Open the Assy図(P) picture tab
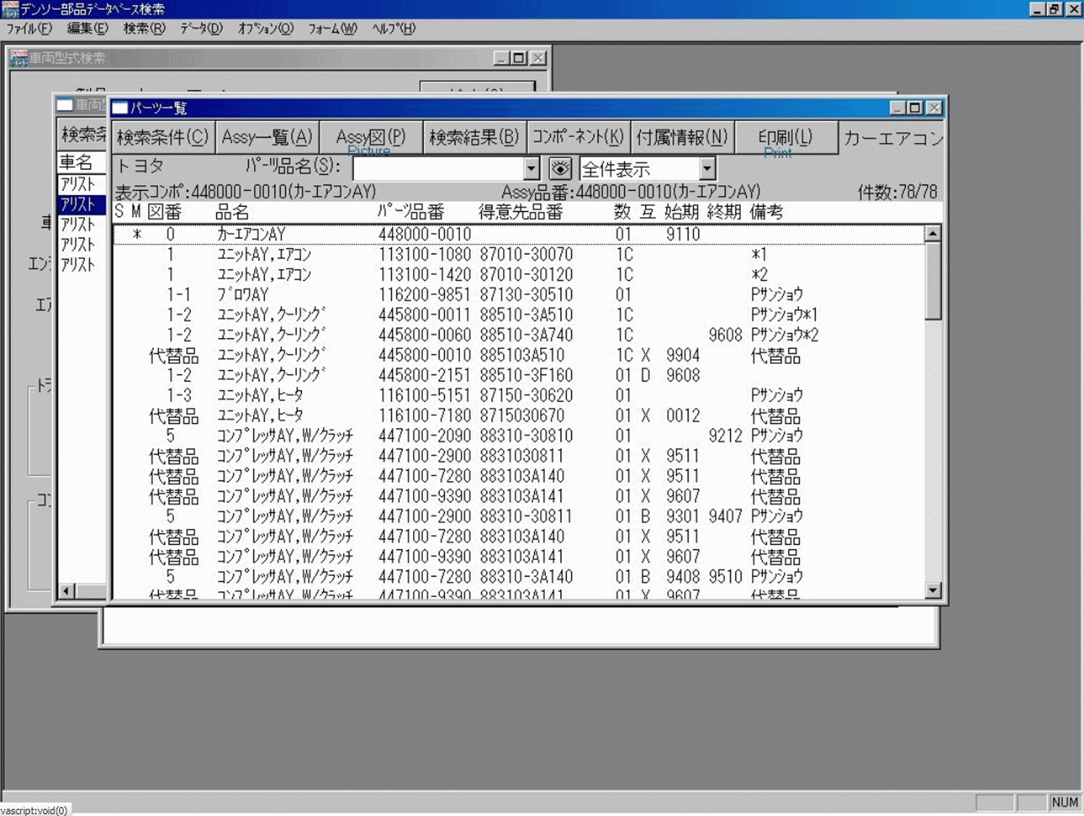The image size is (1084, 816). tap(370, 137)
